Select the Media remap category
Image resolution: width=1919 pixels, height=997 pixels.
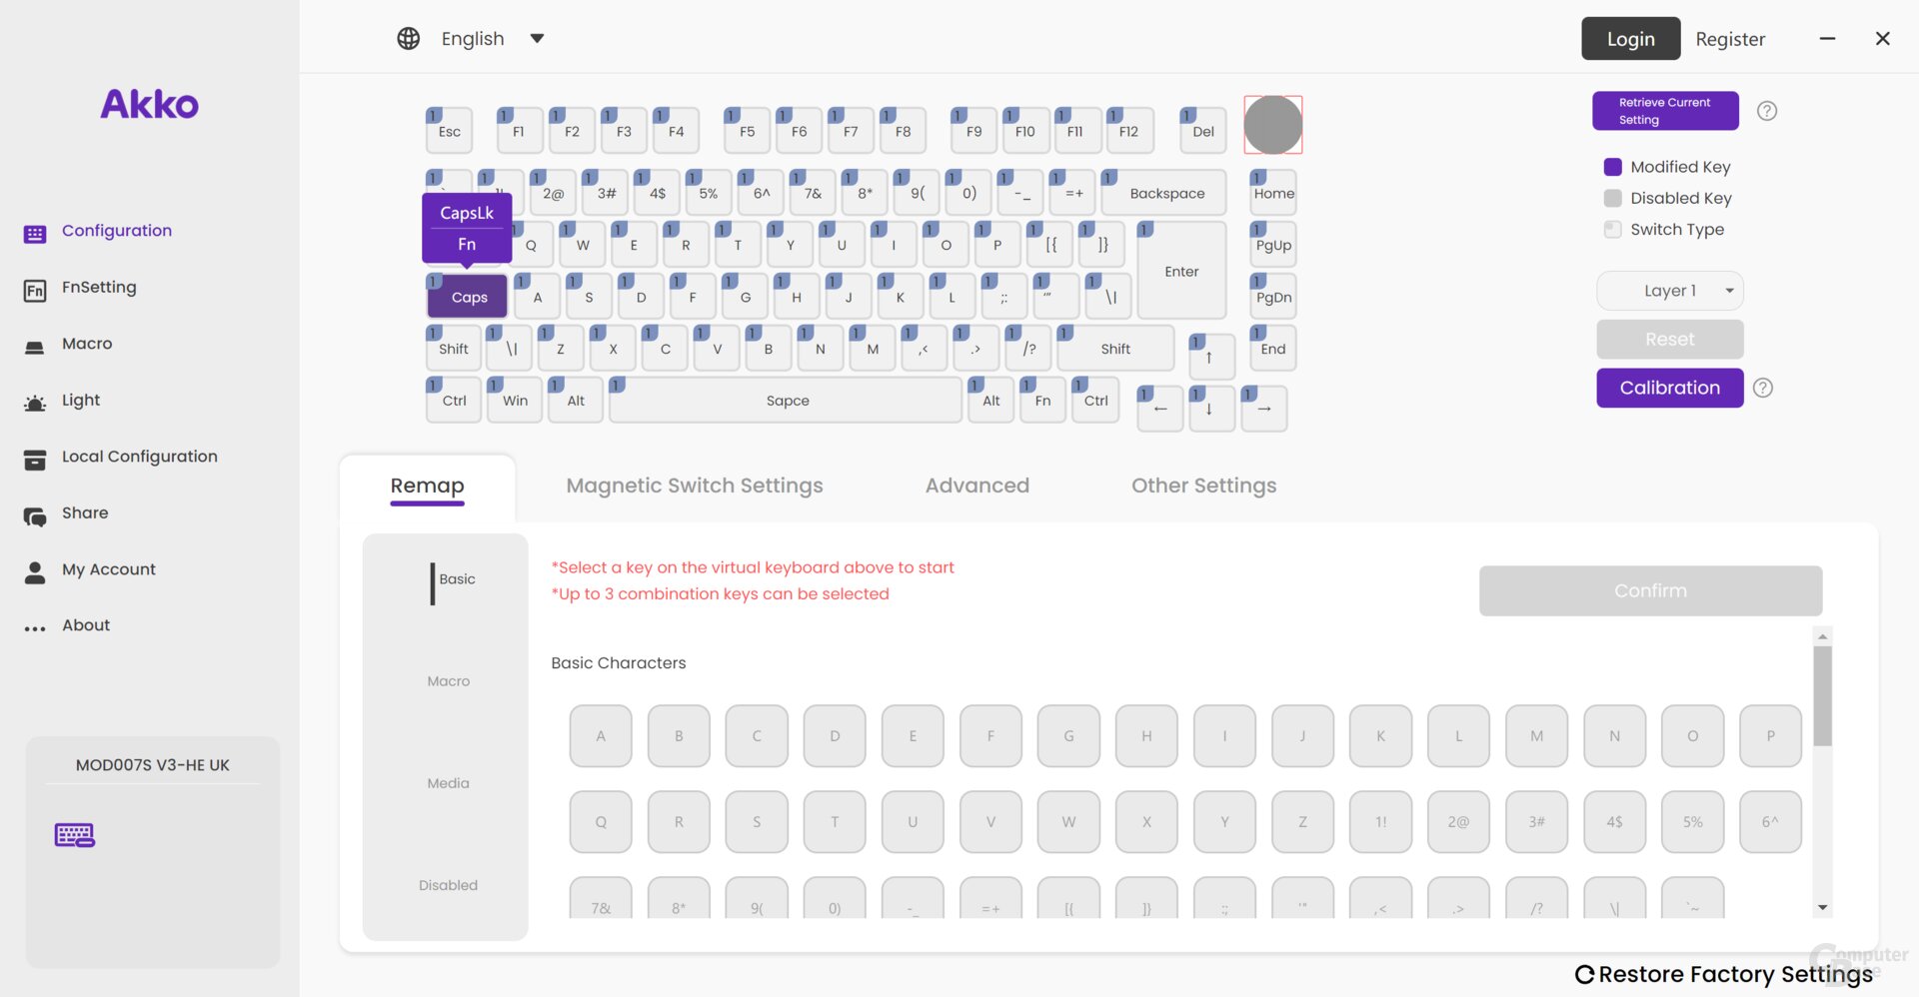(448, 783)
